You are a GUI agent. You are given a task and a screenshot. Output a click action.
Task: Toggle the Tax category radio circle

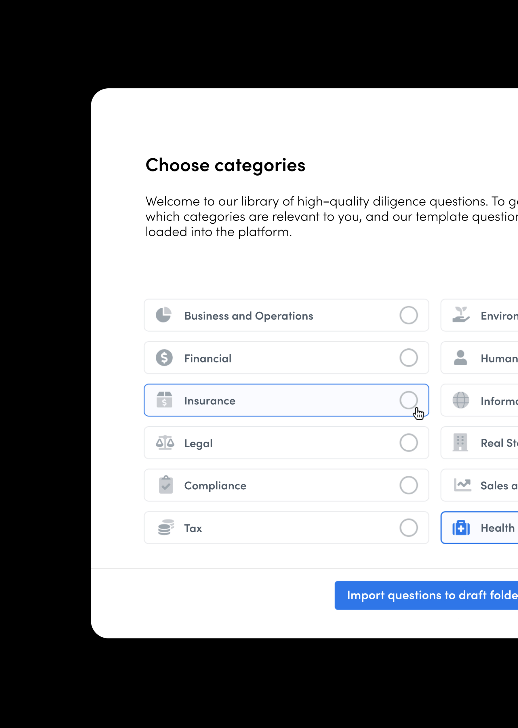pos(409,527)
